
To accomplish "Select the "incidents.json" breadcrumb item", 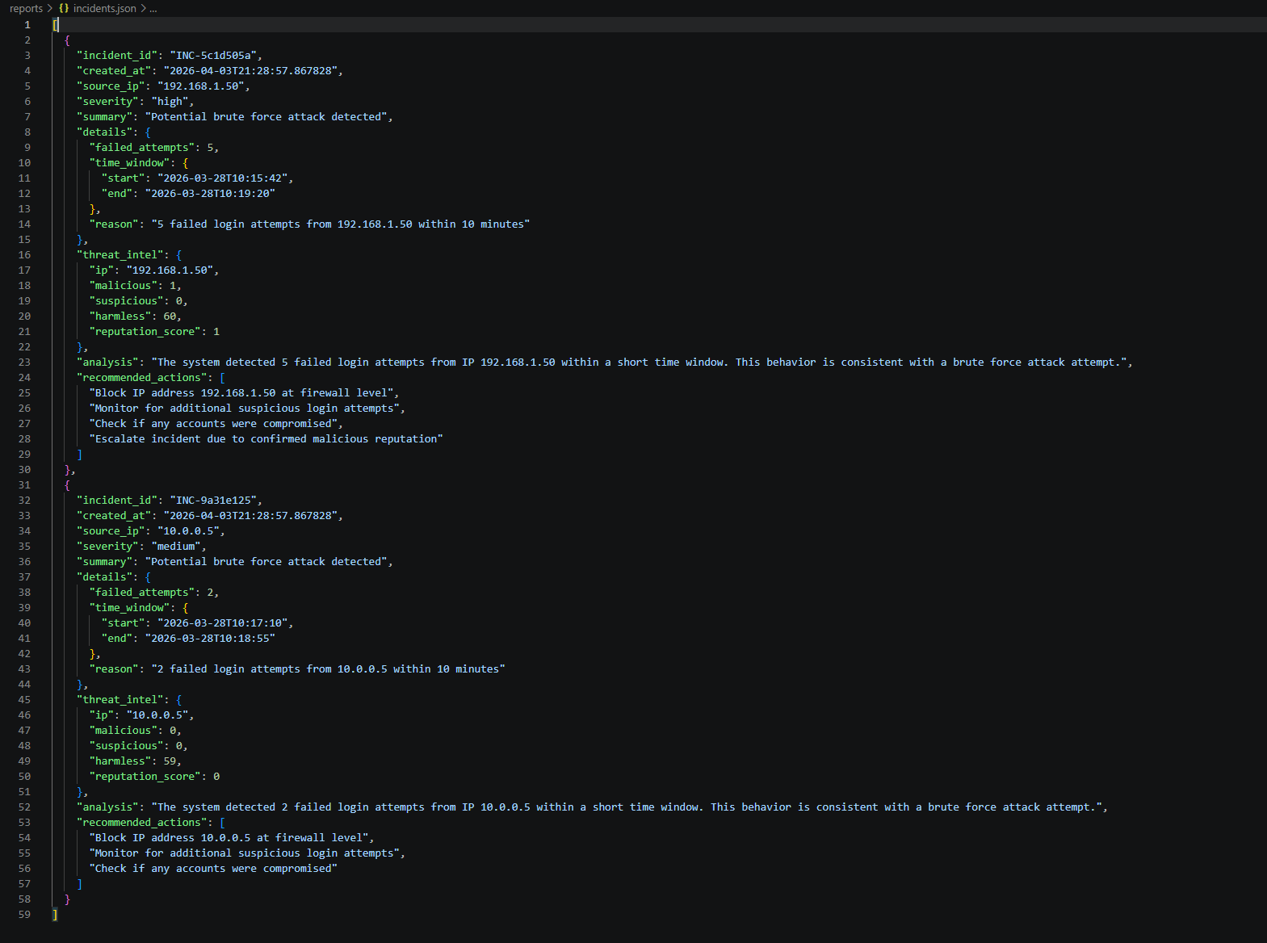I will [104, 8].
